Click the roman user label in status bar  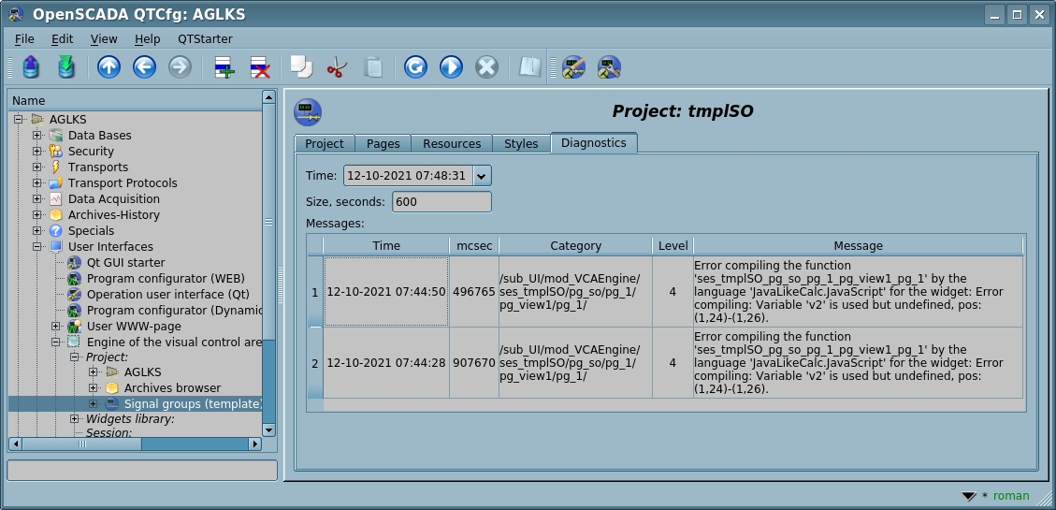(x=1011, y=496)
